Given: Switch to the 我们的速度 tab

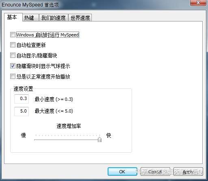Looking at the screenshot, I should [54, 18].
